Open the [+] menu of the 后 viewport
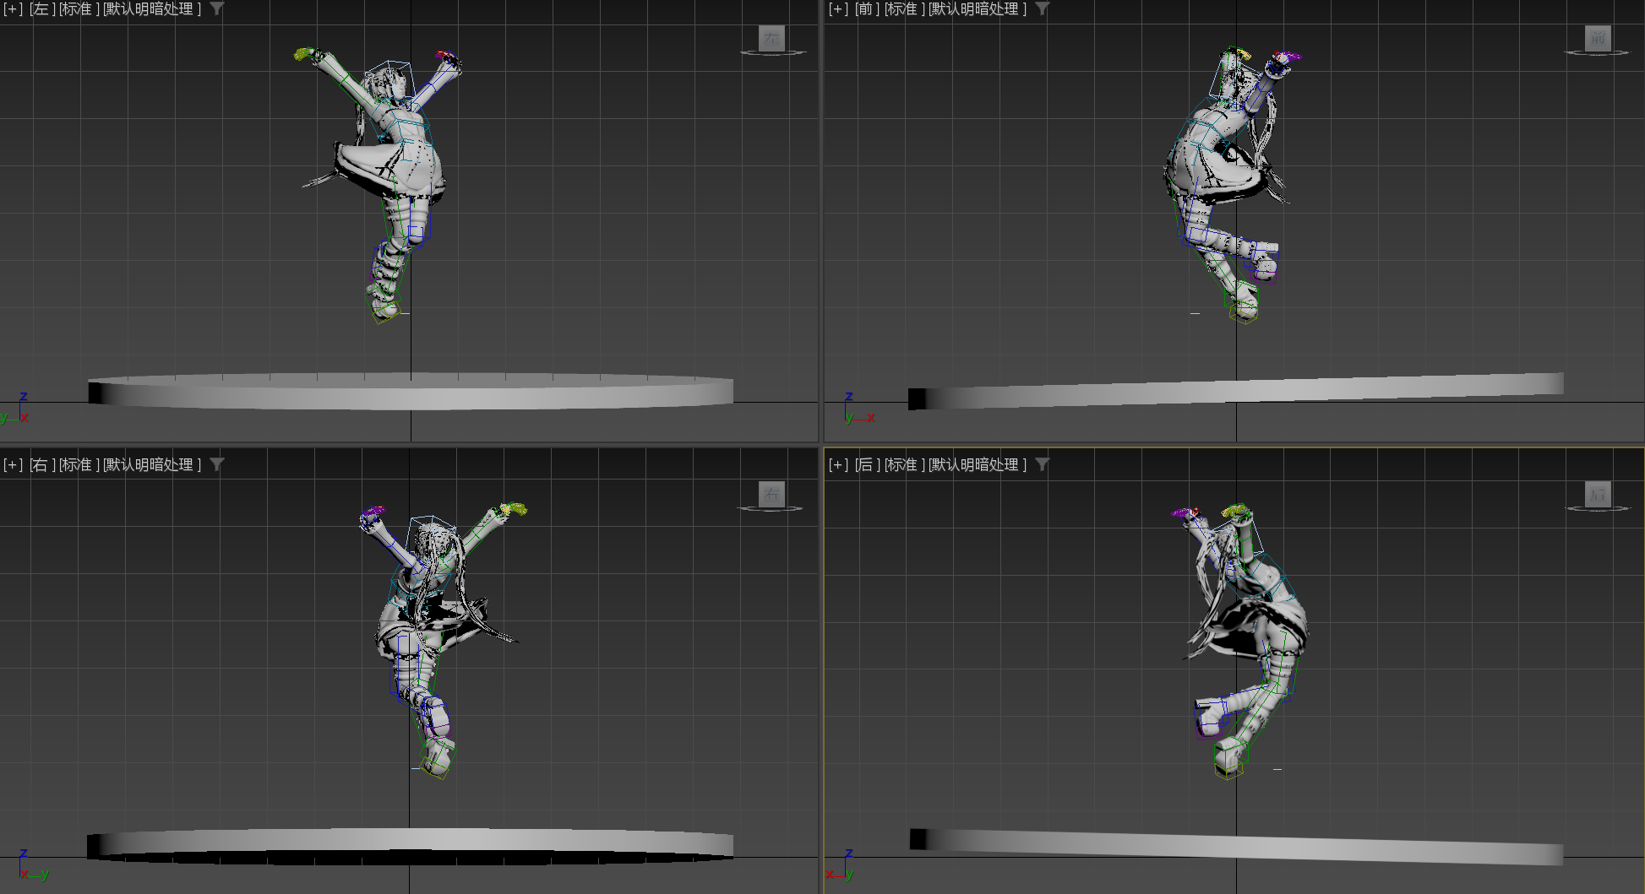The width and height of the screenshot is (1645, 894). (838, 464)
